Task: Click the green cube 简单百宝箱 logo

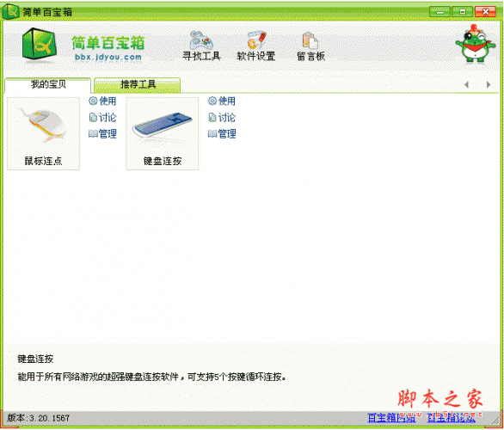Action: click(39, 45)
